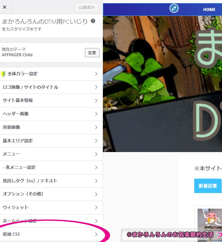Expand chevron for オプション（その他）
The image size is (222, 242).
(x=96, y=194)
